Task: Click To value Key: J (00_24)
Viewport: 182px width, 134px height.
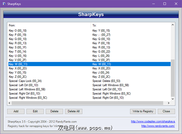Action: click(101, 72)
